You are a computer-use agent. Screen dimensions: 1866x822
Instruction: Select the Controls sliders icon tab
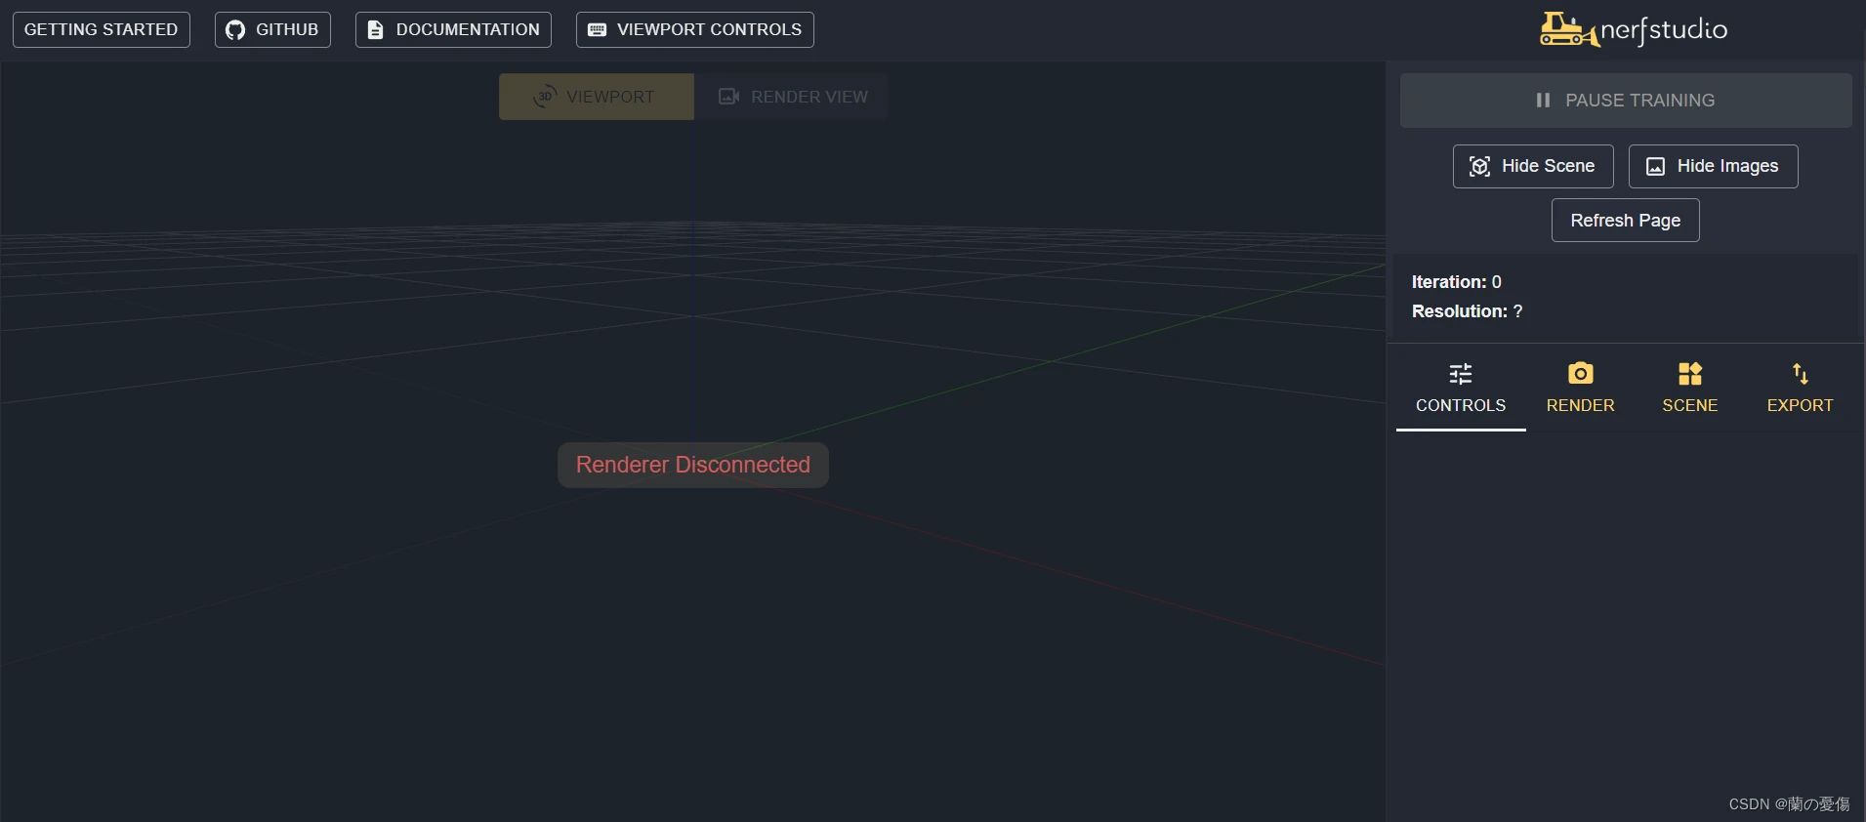(x=1461, y=388)
